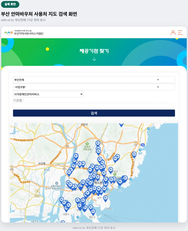Click the 해운대 beach icon
Image resolution: width=188 pixels, height=231 pixels.
[x=119, y=187]
